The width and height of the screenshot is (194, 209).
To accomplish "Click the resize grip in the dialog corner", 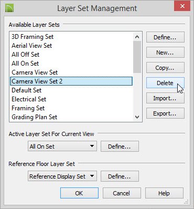I will [x=186, y=202].
